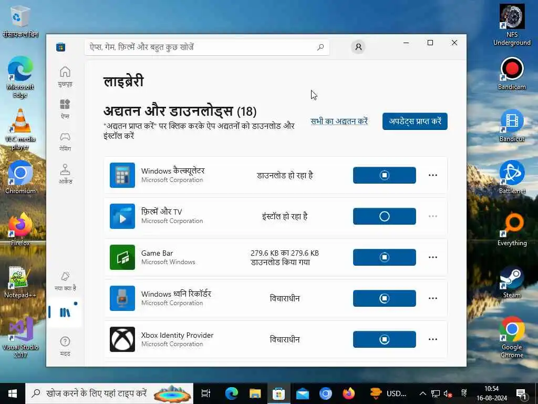This screenshot has height=404, width=538.
Task: Select the Visual Studio 2017 desktop icon
Action: click(x=20, y=338)
